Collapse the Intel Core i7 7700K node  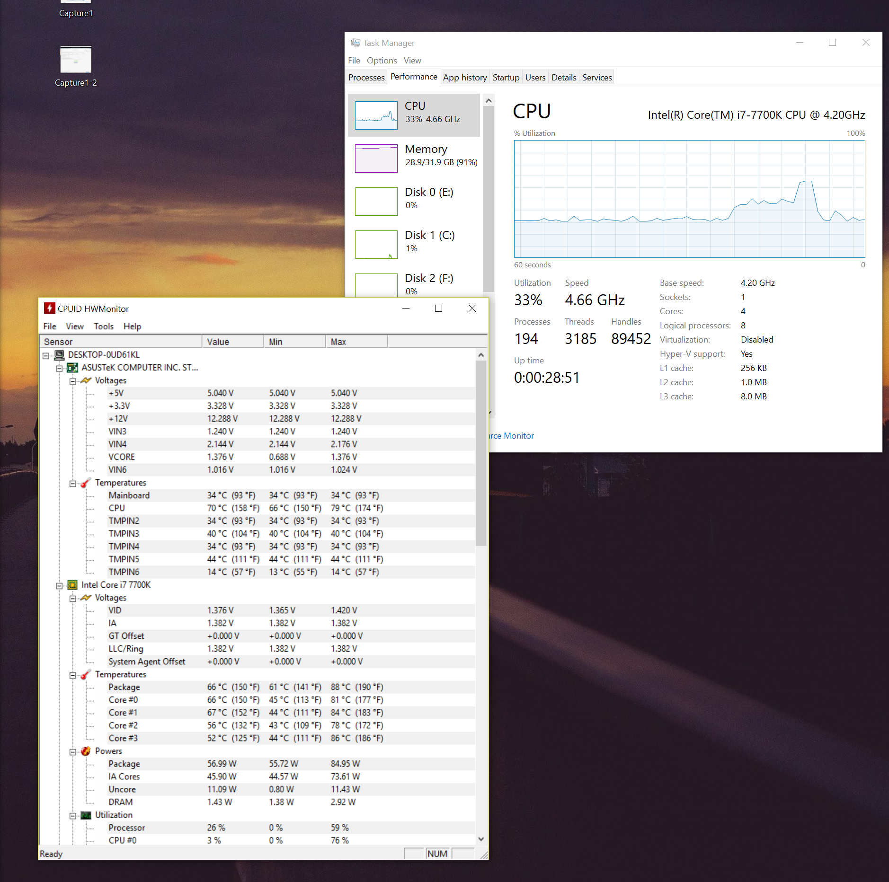59,585
